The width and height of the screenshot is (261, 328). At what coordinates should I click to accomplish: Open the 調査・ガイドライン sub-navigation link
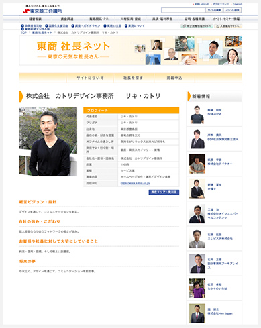87,26
